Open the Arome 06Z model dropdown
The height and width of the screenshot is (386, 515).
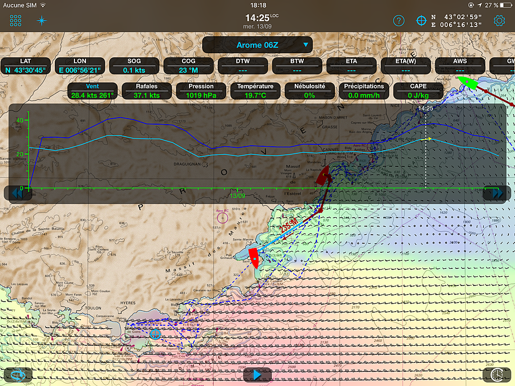[257, 45]
